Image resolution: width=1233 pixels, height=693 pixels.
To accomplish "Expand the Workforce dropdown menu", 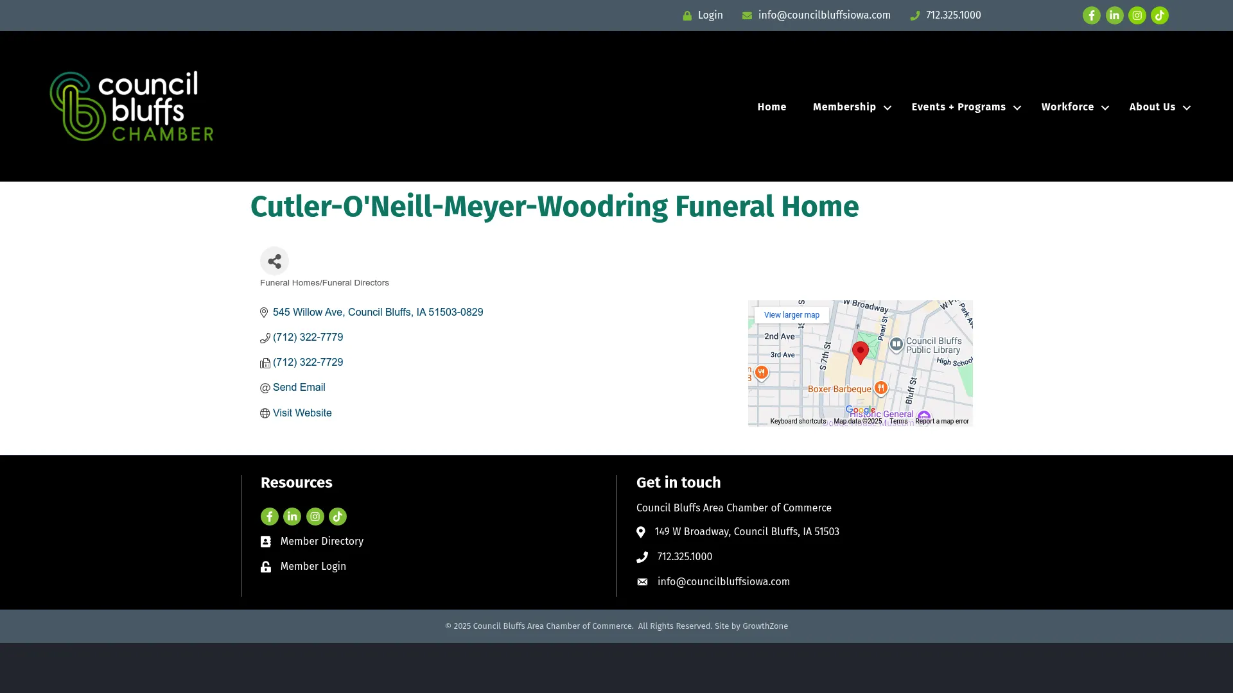I will (x=1068, y=107).
